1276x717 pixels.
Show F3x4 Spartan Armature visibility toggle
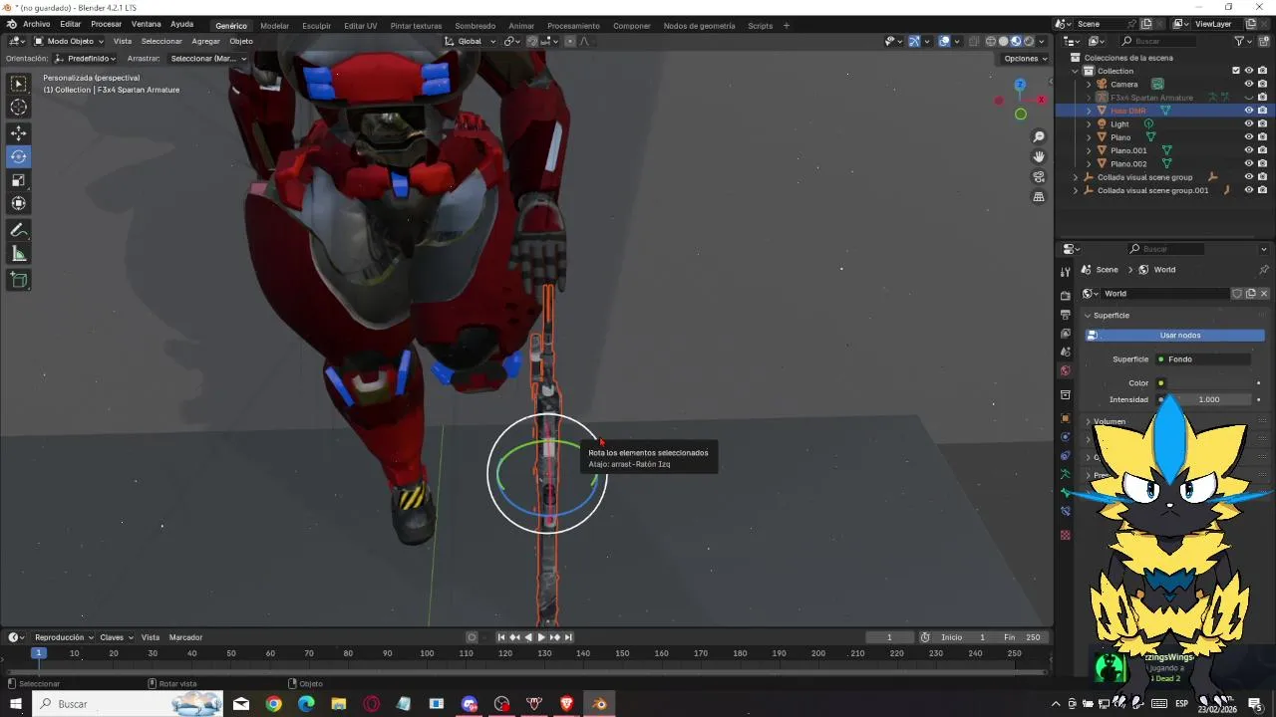(x=1249, y=97)
